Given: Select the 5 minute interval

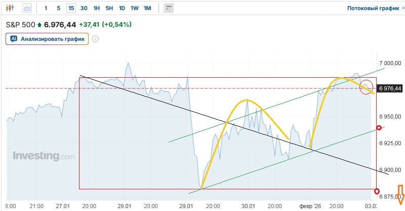Looking at the screenshot, I should click(x=58, y=8).
